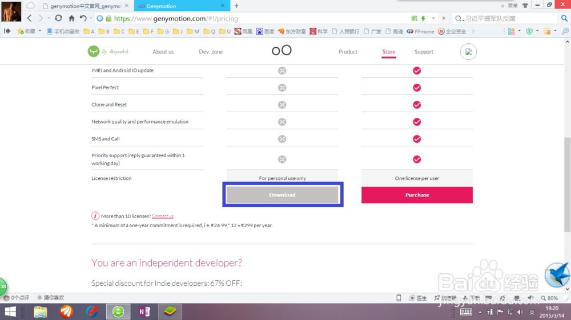Open the browser home page icon

[71, 18]
